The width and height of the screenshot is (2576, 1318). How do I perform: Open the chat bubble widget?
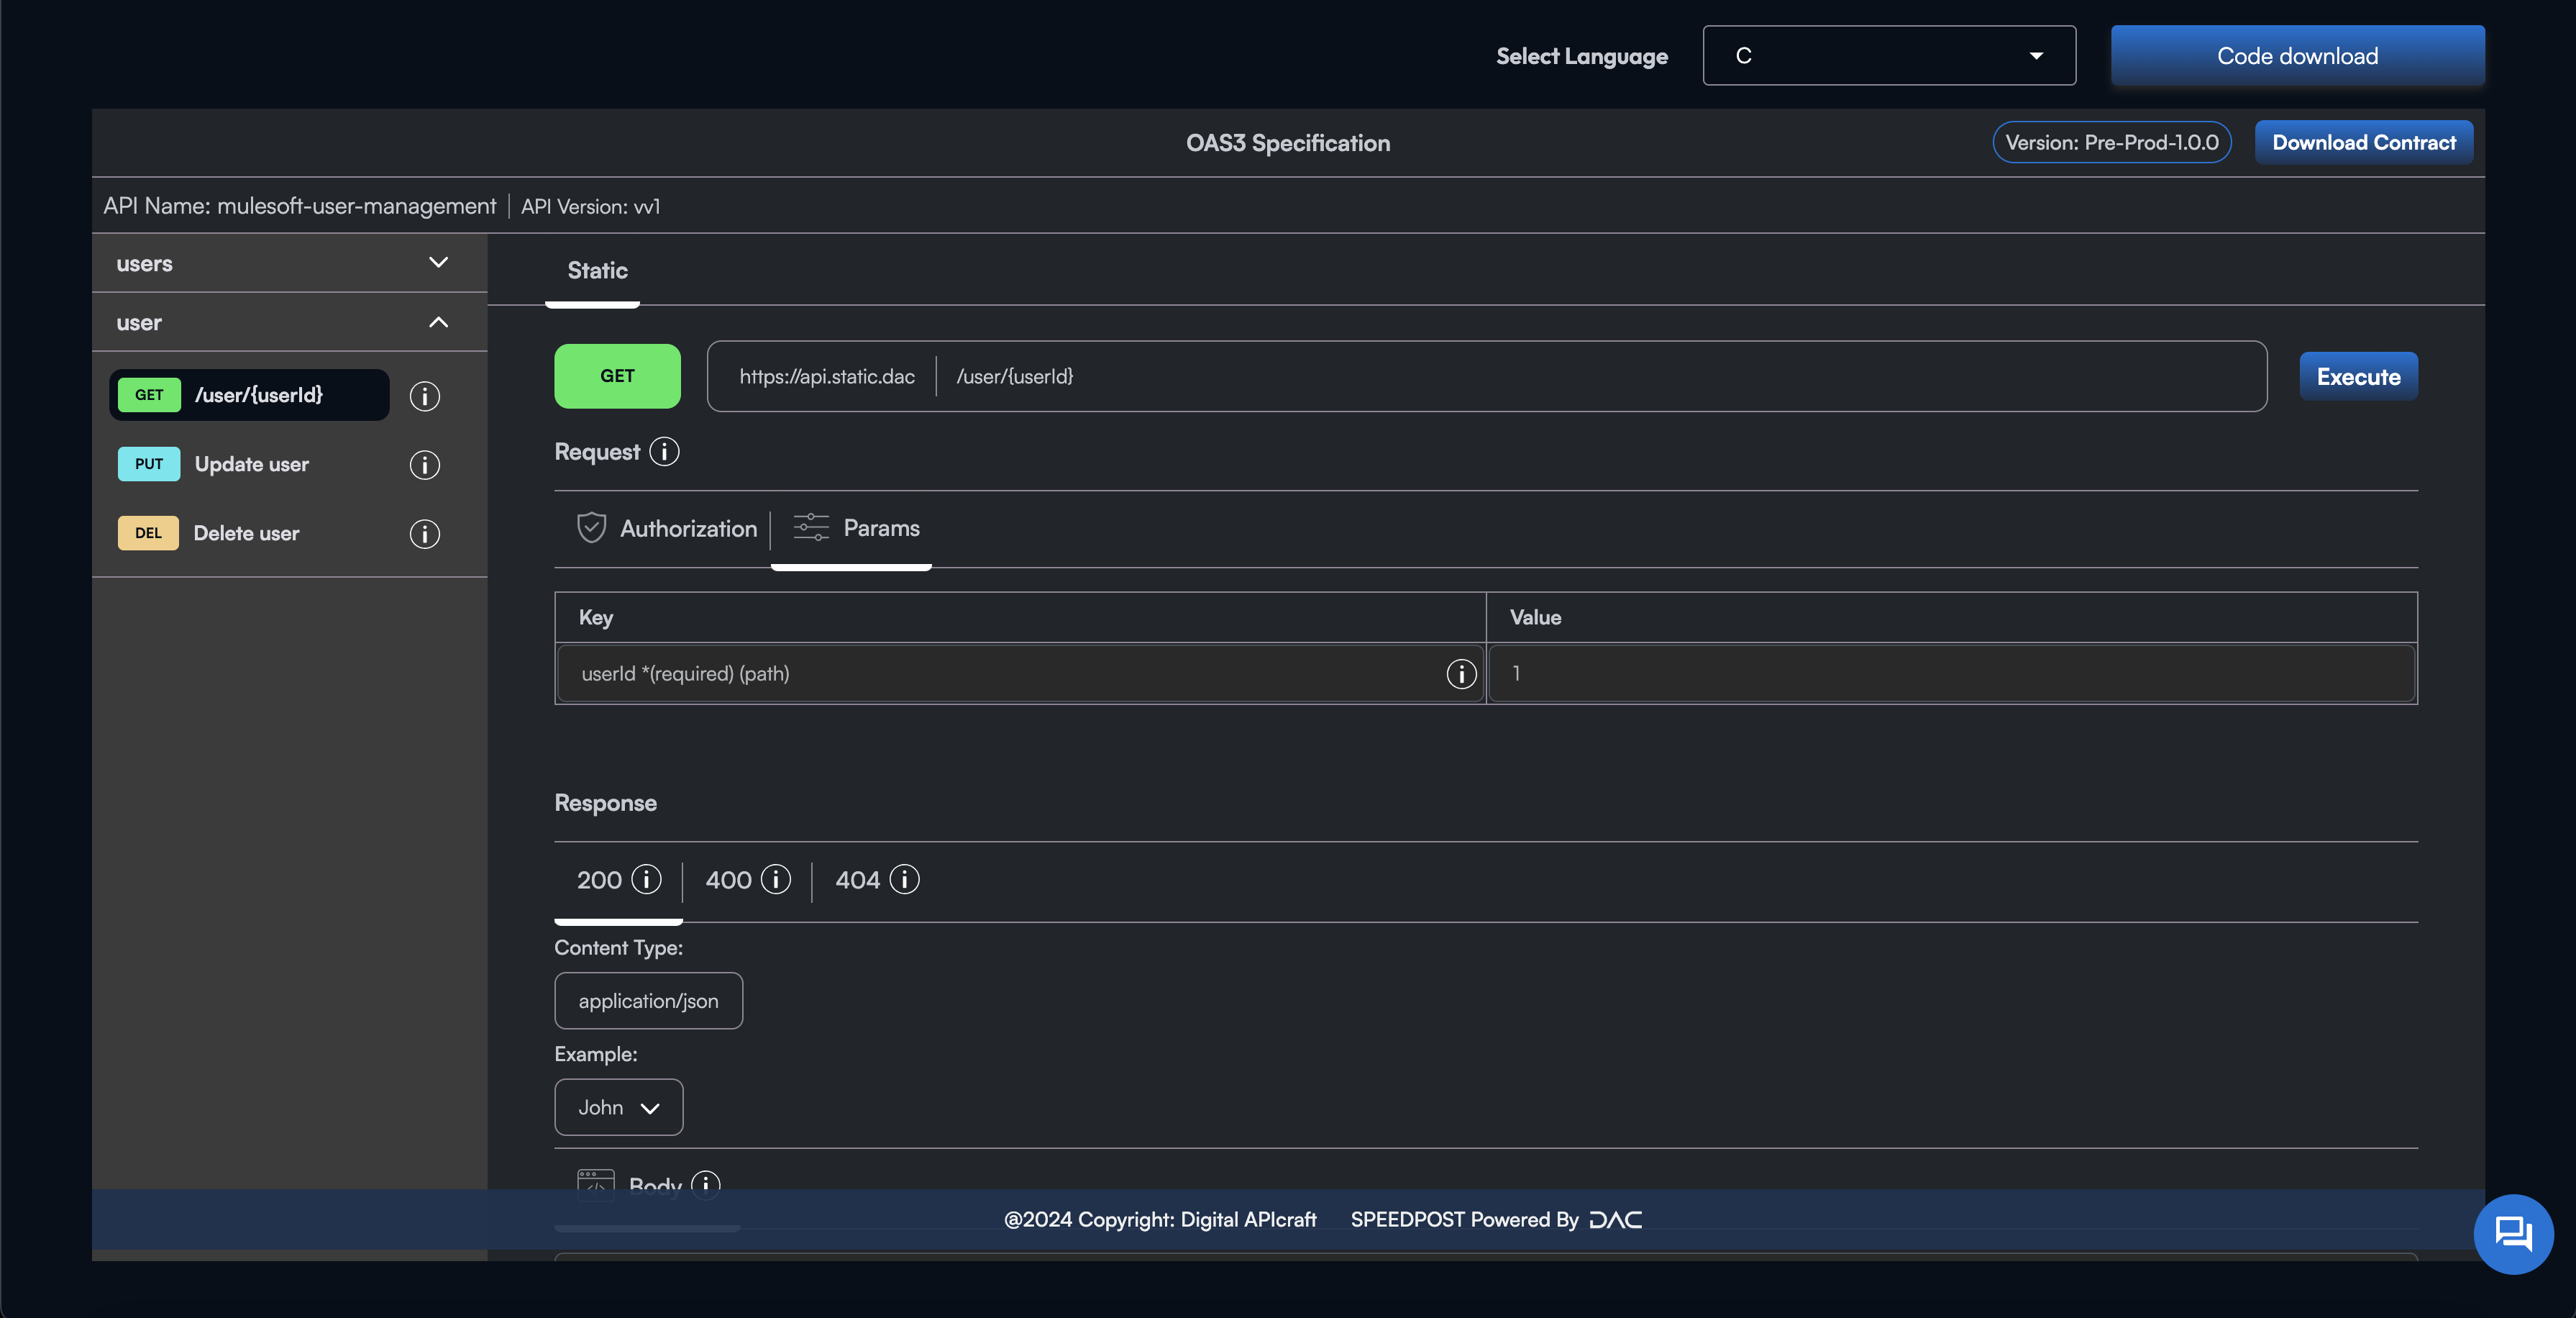pyautogui.click(x=2513, y=1234)
